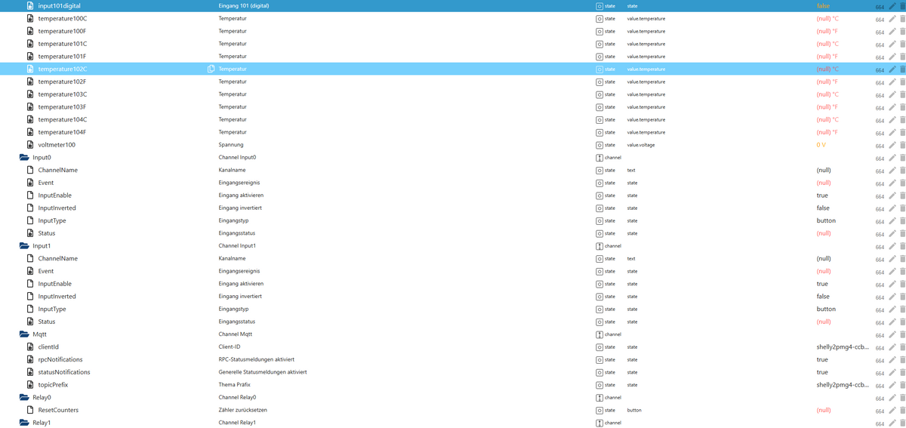Copy the temperature102C ID using copy icon

pos(211,69)
